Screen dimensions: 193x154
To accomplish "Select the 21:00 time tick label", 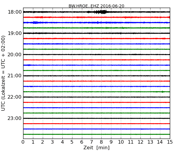I will [15, 76].
